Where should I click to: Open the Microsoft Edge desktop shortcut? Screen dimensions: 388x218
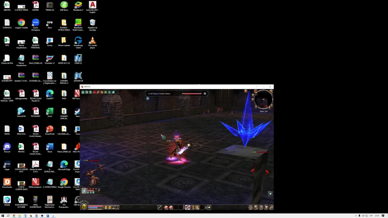(x=64, y=166)
